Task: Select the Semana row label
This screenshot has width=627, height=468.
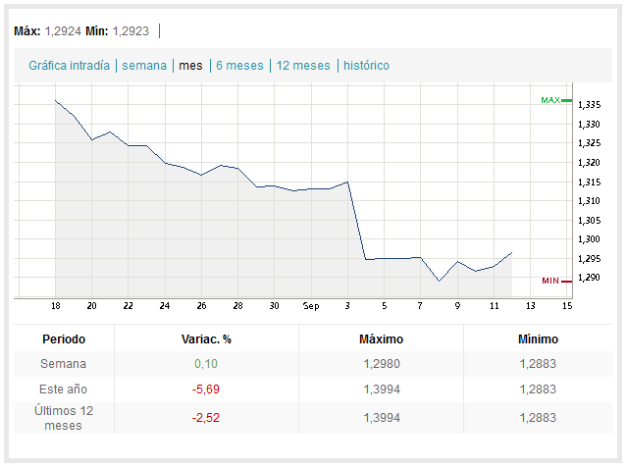Action: point(64,364)
